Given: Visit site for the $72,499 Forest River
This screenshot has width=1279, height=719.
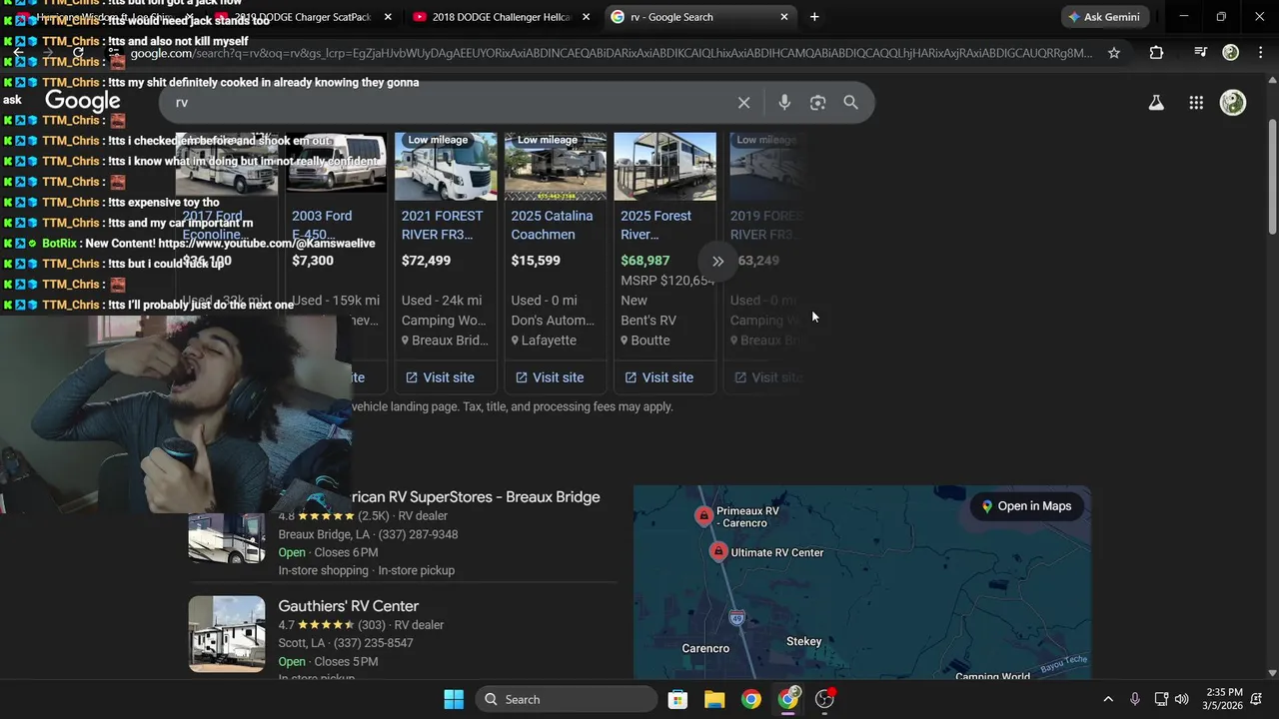Looking at the screenshot, I should pos(440,377).
